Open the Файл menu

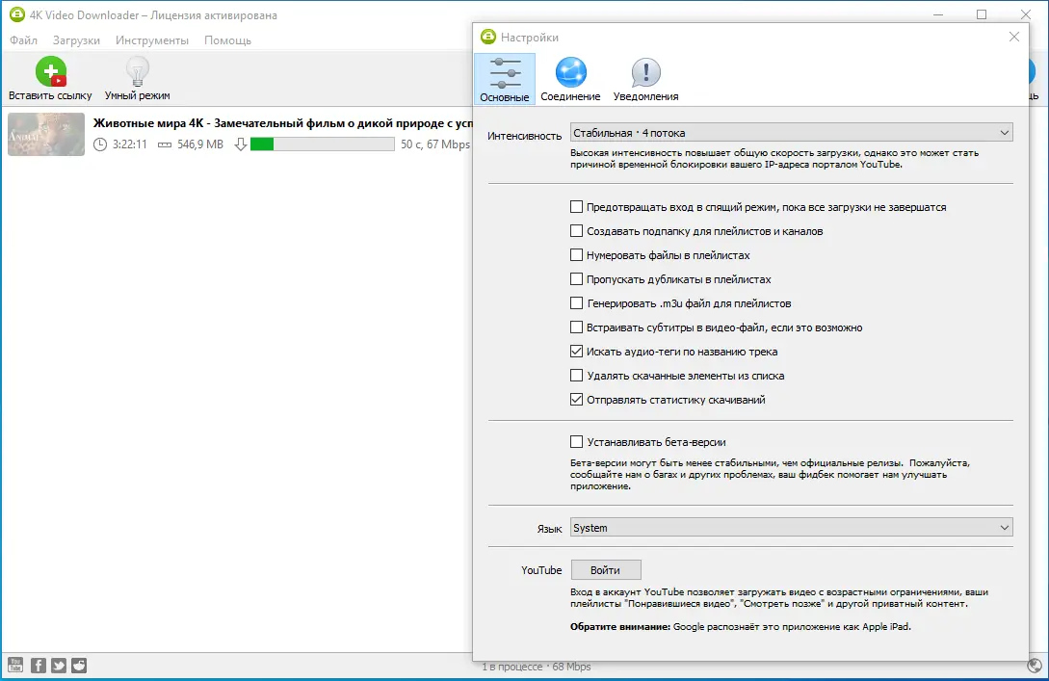pos(23,40)
